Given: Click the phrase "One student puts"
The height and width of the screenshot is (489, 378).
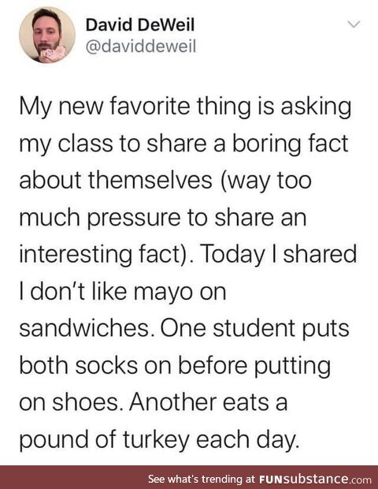Looking at the screenshot, I should tap(255, 329).
